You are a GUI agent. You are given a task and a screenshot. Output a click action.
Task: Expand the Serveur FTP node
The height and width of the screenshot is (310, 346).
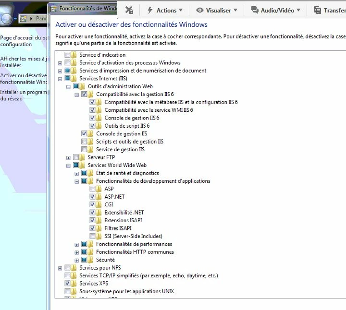coord(68,158)
